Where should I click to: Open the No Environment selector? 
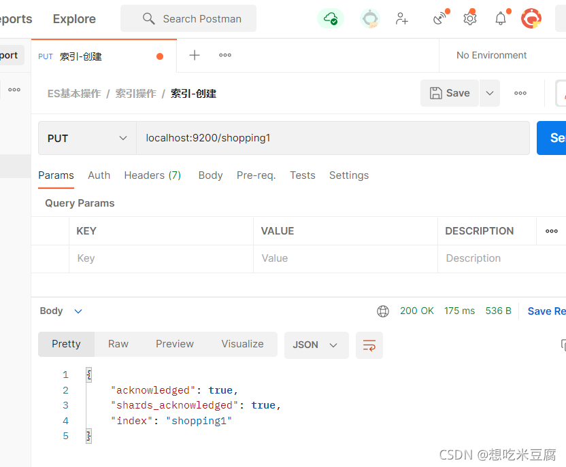pos(491,55)
